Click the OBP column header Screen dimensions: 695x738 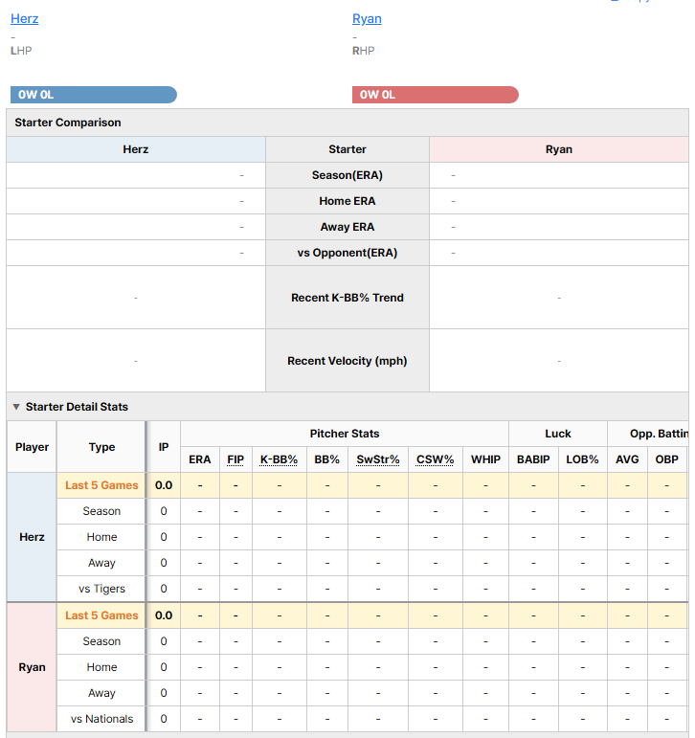(666, 459)
